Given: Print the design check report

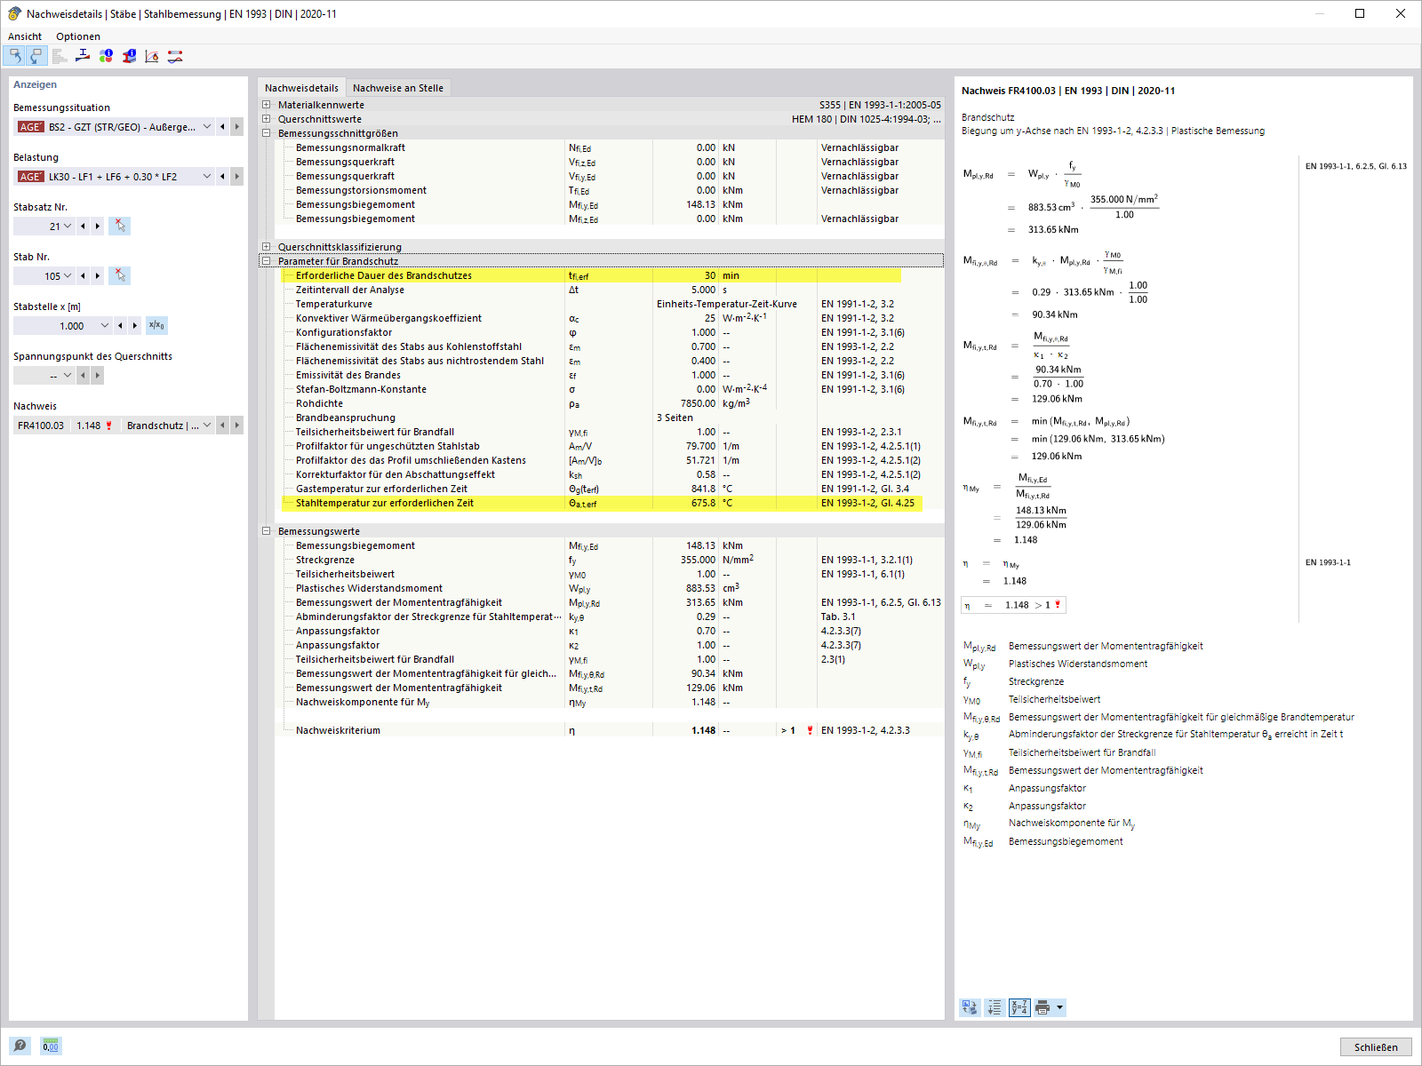Looking at the screenshot, I should click(x=1044, y=1007).
